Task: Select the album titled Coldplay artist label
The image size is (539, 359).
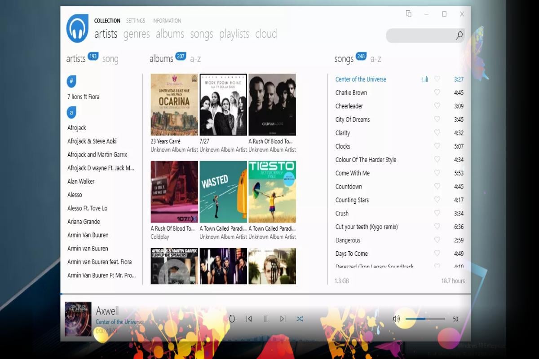Action: click(x=160, y=236)
